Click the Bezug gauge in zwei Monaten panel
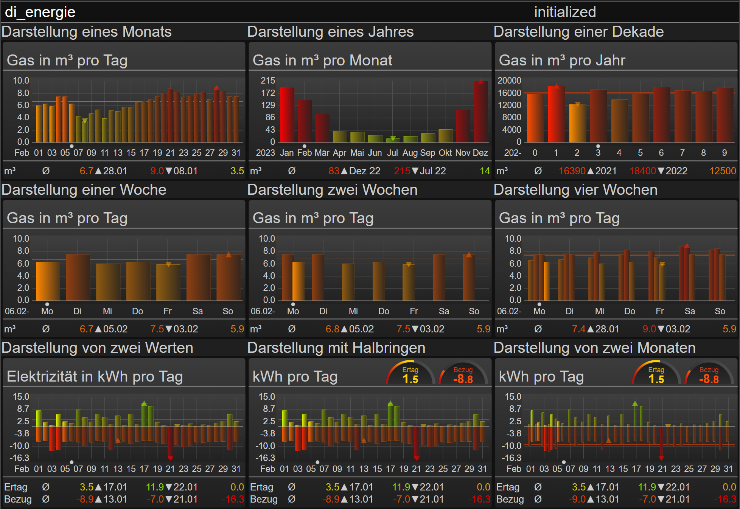Image resolution: width=740 pixels, height=509 pixels. point(709,374)
